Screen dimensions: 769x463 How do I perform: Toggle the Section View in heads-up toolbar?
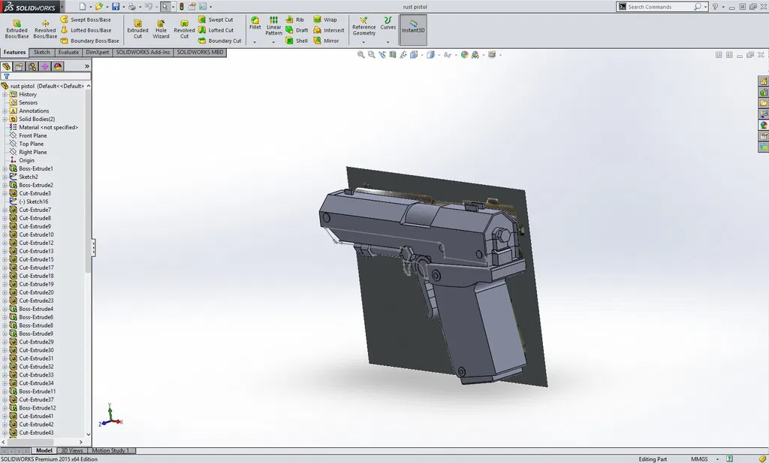pyautogui.click(x=393, y=54)
